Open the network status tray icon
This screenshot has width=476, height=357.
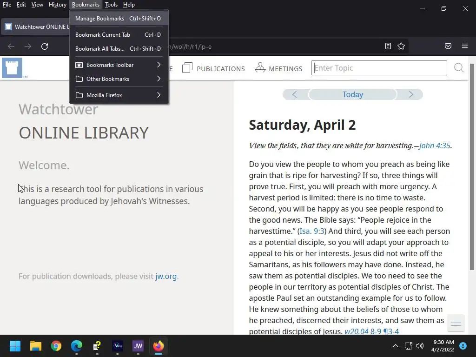[x=408, y=346]
